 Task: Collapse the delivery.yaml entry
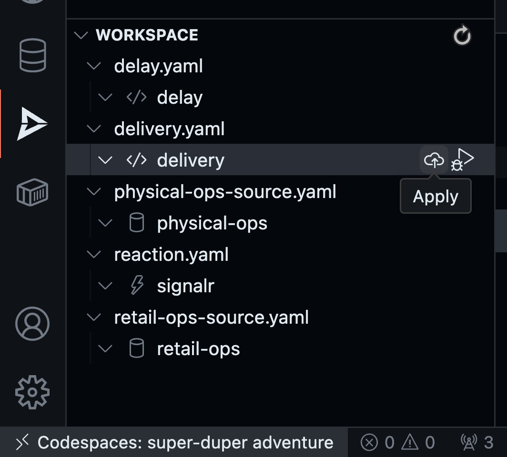[94, 129]
